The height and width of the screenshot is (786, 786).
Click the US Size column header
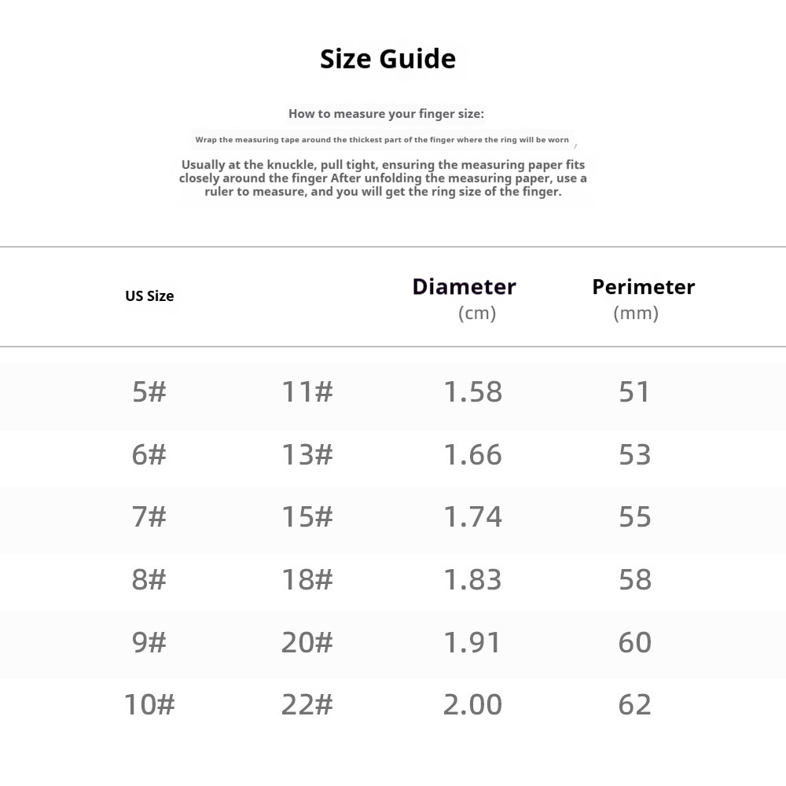[149, 296]
